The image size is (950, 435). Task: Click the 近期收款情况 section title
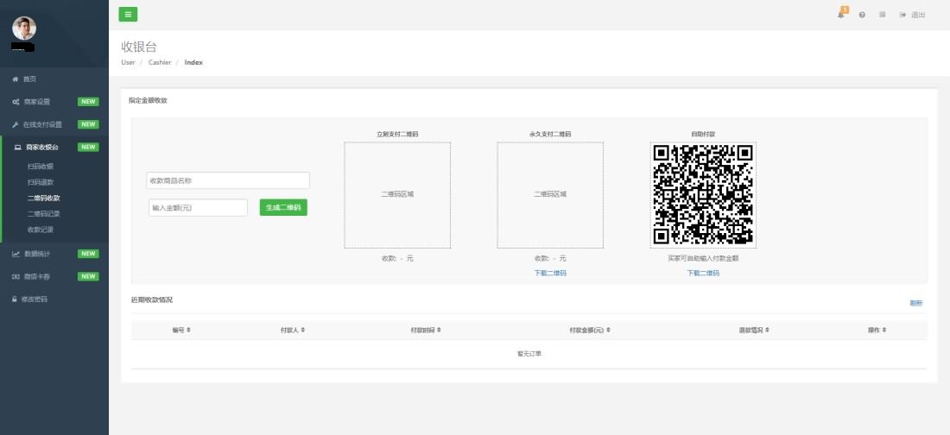pyautogui.click(x=151, y=299)
